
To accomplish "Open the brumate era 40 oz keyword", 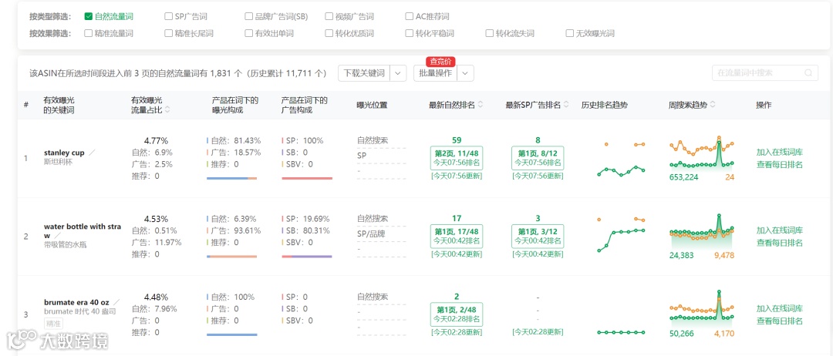I will [76, 302].
